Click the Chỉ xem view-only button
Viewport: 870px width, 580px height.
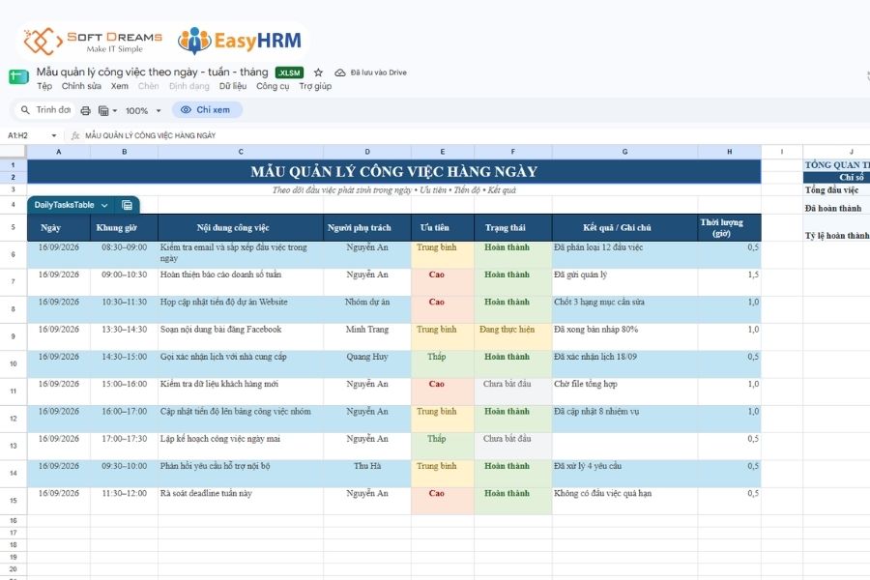pos(207,110)
